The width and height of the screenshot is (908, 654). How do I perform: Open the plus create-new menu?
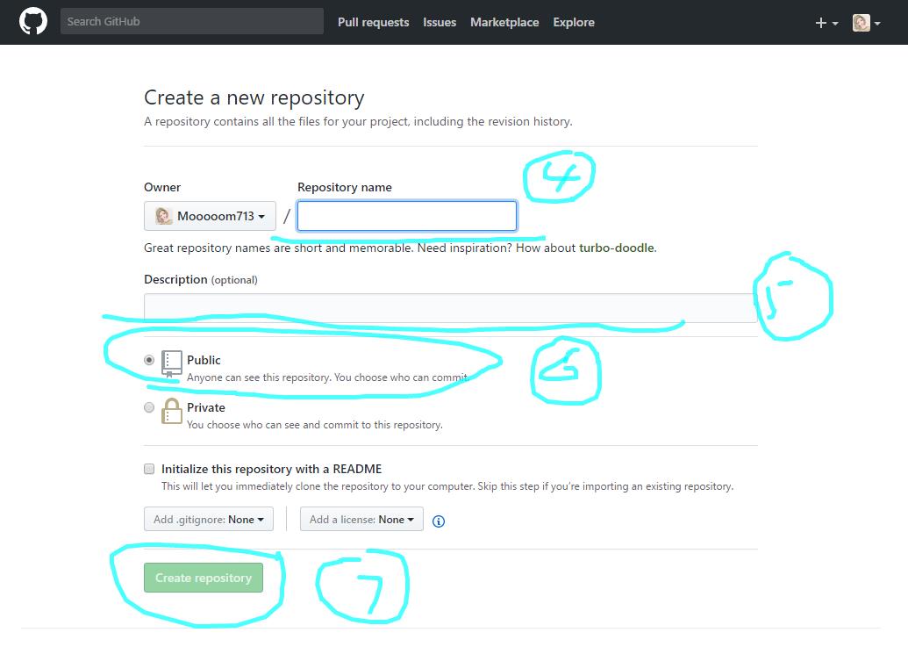826,23
